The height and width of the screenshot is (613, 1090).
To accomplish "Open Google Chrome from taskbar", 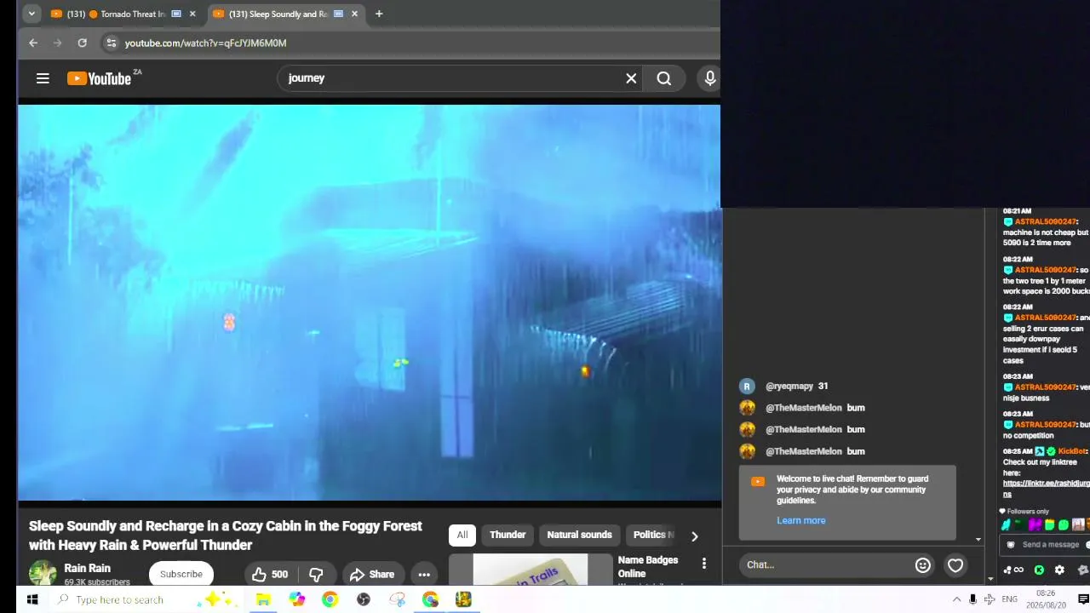I will point(330,599).
